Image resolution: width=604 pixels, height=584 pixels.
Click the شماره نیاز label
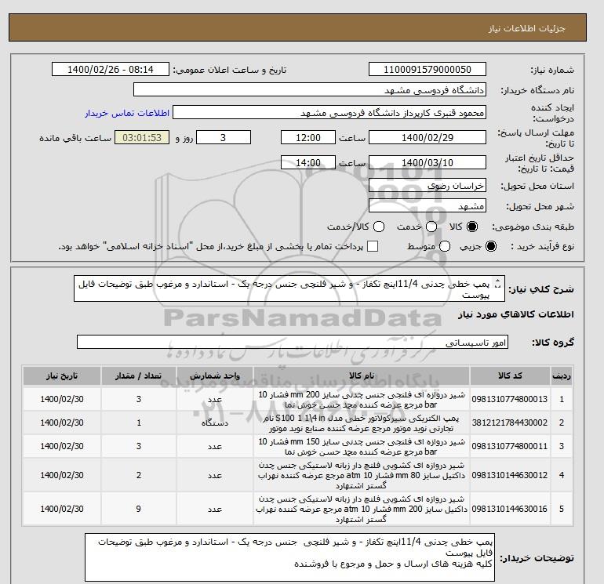coord(552,70)
